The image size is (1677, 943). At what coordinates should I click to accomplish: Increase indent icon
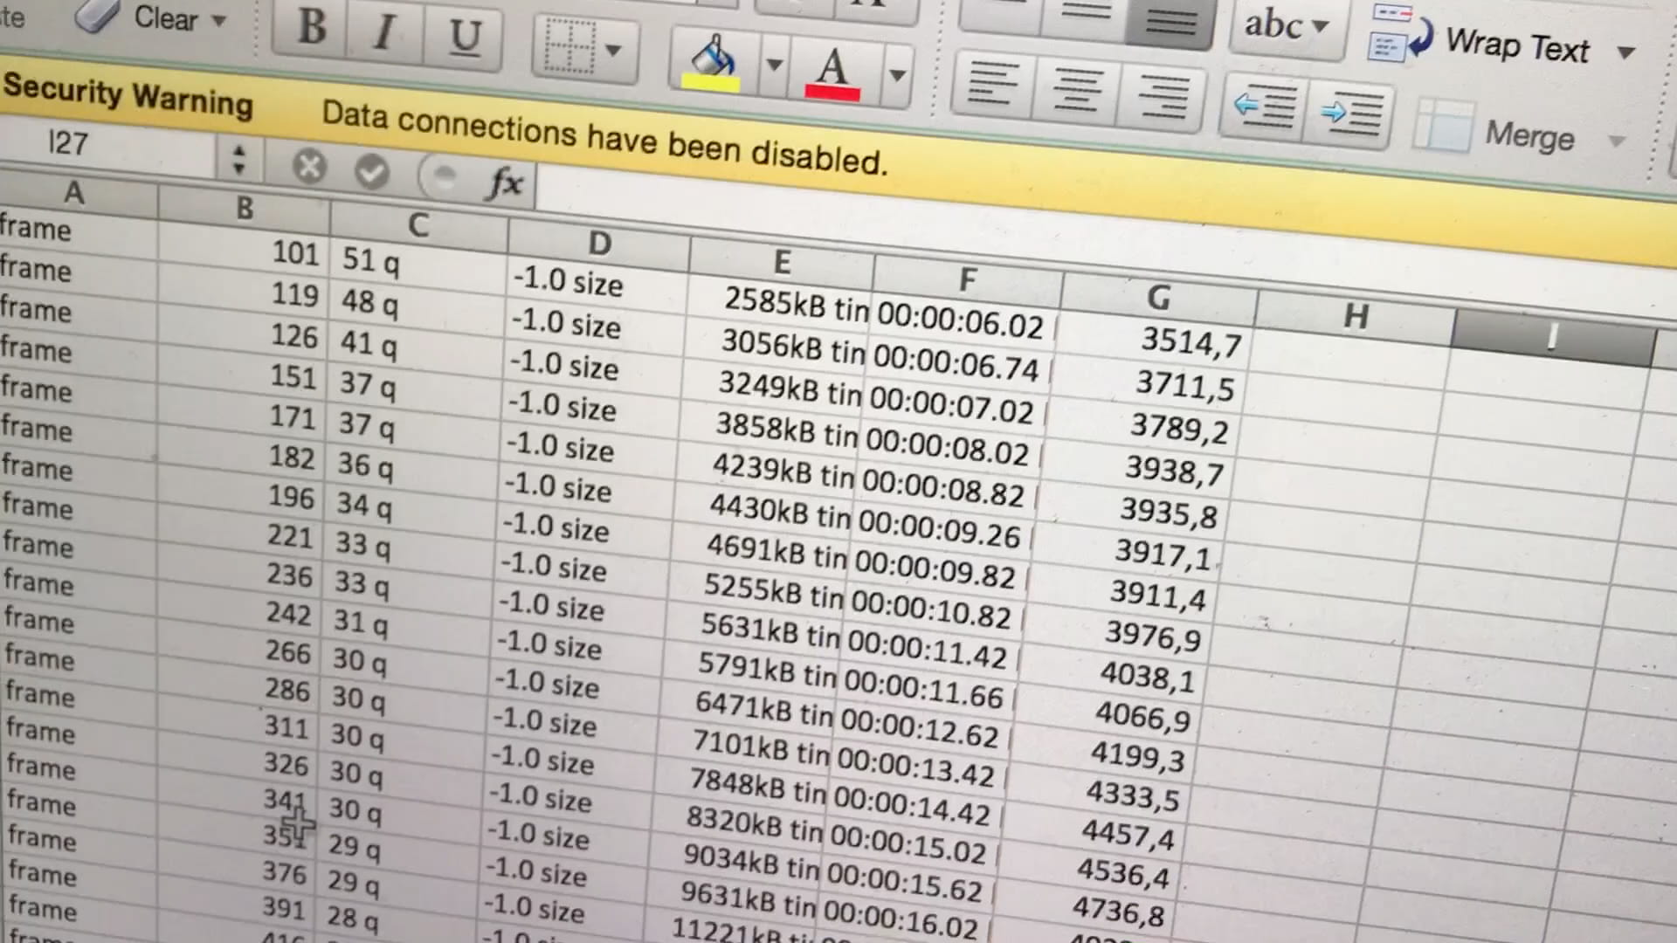[x=1349, y=114]
